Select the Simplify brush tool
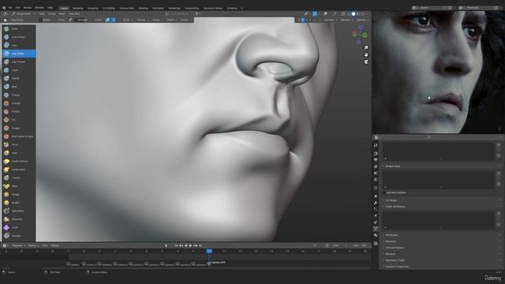The width and height of the screenshot is (505, 284). pyautogui.click(x=18, y=236)
